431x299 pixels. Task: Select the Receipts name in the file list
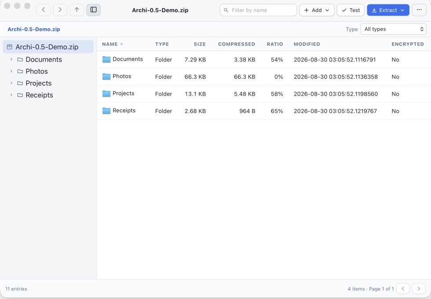coord(124,110)
